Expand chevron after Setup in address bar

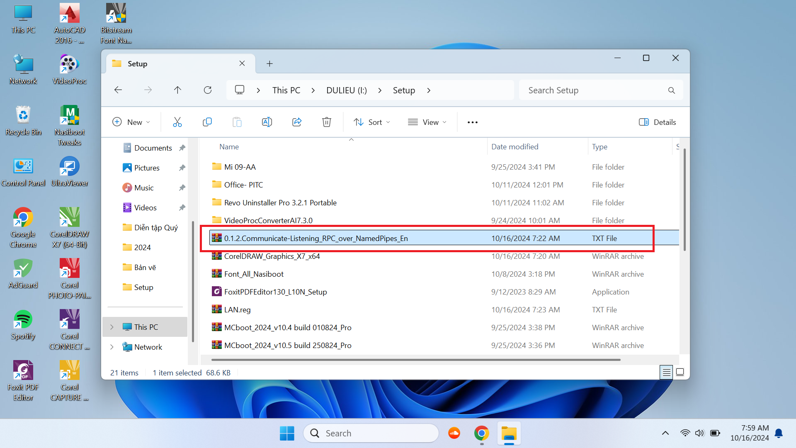429,90
